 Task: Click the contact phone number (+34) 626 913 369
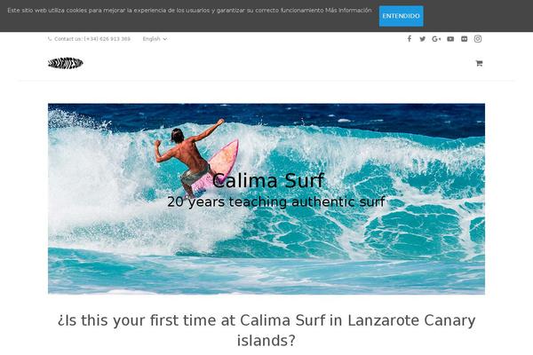pyautogui.click(x=107, y=39)
